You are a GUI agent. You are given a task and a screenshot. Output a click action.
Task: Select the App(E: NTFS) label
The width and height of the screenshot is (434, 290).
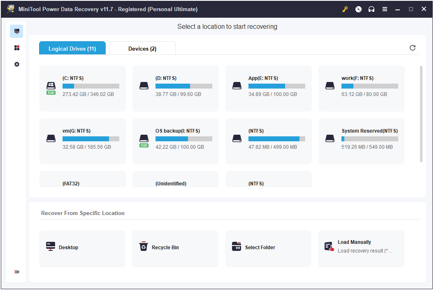pyautogui.click(x=263, y=78)
